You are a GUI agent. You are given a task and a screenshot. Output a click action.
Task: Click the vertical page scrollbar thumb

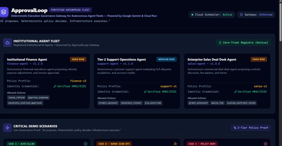281,22
